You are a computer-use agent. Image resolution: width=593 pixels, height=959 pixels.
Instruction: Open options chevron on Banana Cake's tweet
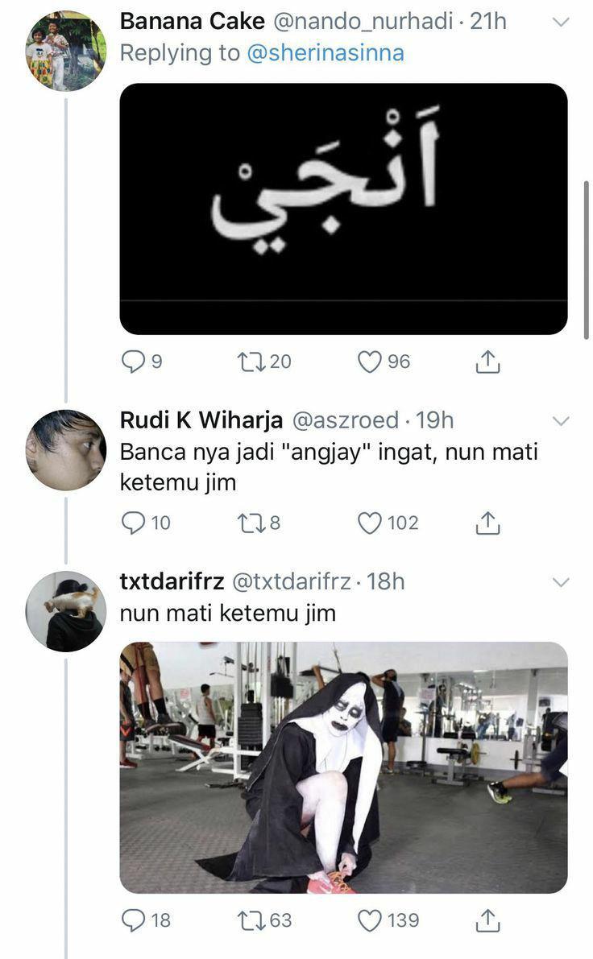click(561, 22)
